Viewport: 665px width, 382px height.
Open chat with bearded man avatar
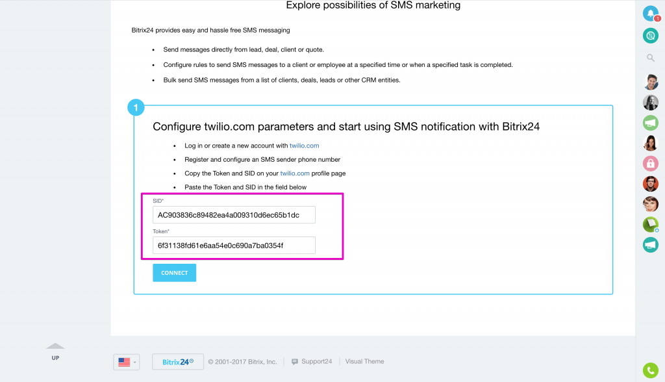coord(651,82)
